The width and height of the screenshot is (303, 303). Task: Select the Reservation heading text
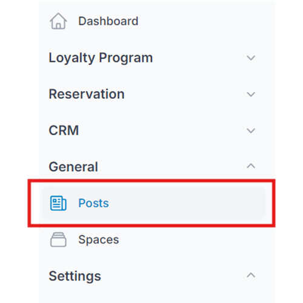tap(87, 94)
